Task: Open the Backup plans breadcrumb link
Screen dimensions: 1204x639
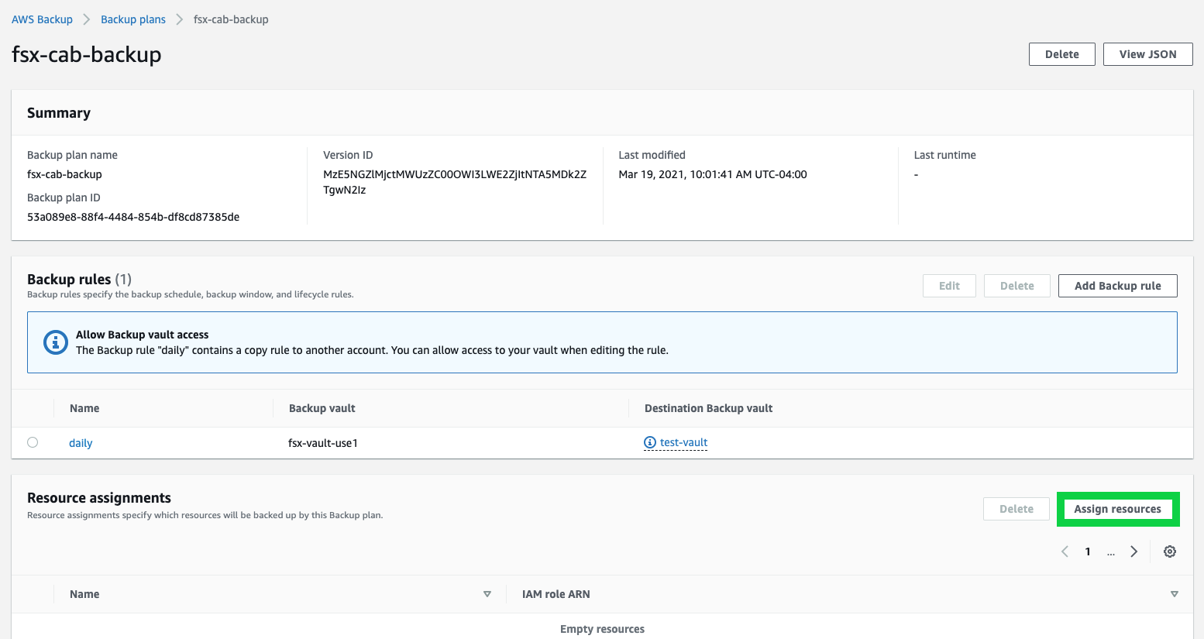Action: (132, 19)
